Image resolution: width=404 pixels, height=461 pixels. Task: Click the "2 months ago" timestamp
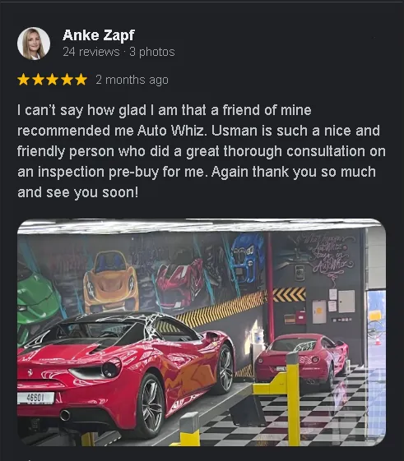(132, 80)
